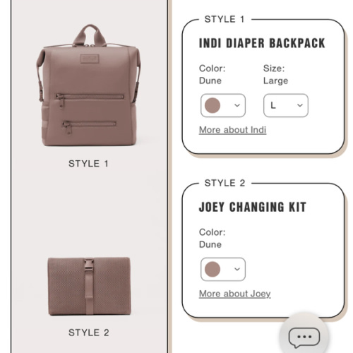The width and height of the screenshot is (353, 353).
Task: Open the More about Indi link
Action: point(232,130)
